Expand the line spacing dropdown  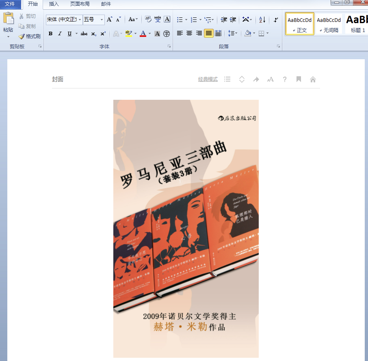coord(236,33)
